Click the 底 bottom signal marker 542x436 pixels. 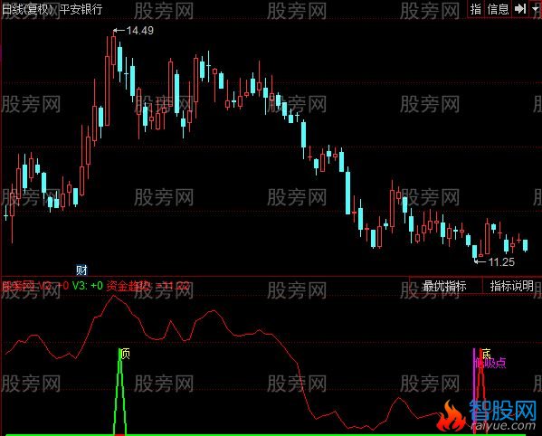[486, 354]
